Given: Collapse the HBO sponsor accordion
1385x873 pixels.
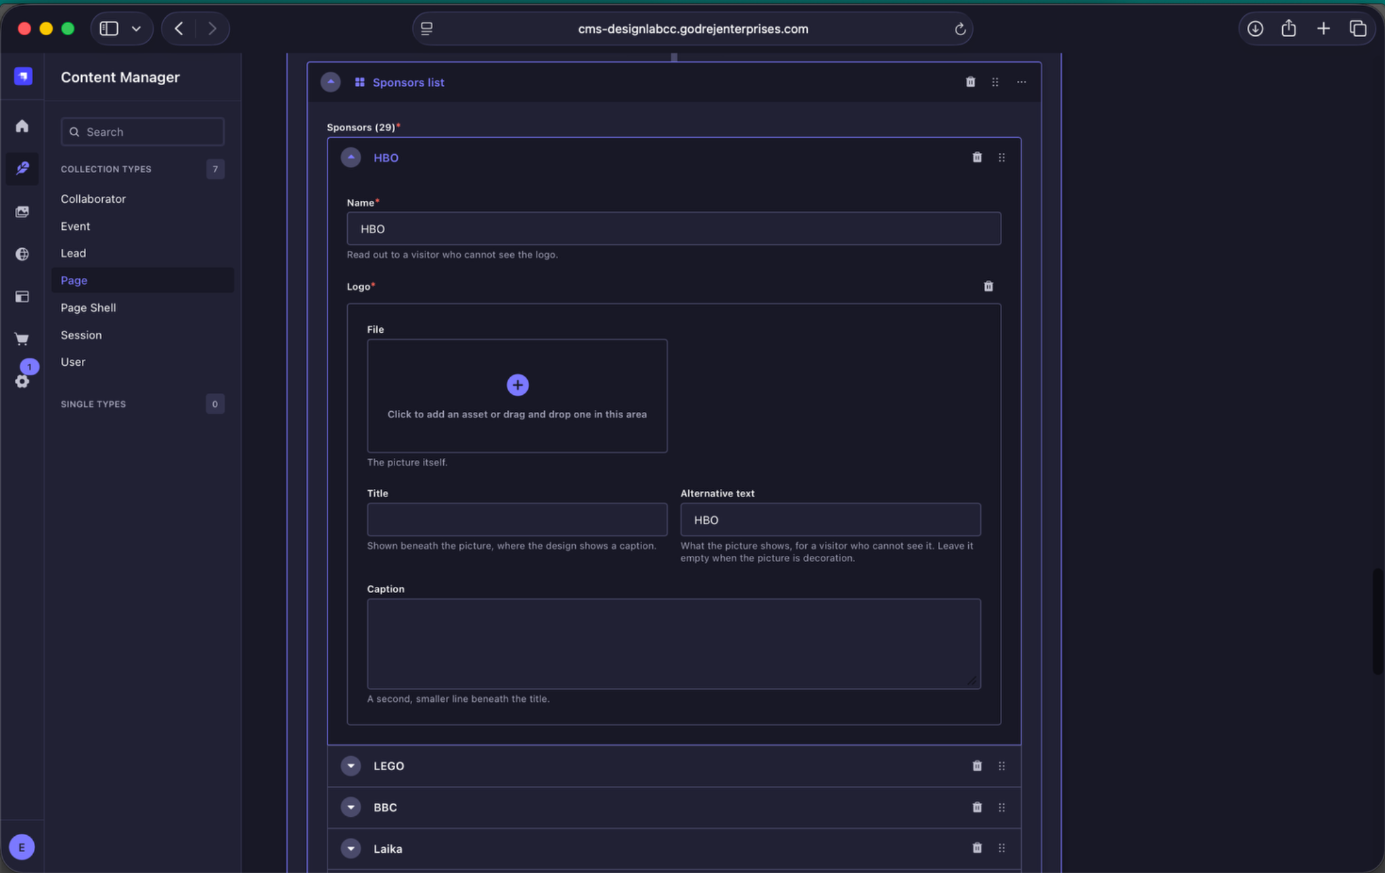Looking at the screenshot, I should [350, 158].
